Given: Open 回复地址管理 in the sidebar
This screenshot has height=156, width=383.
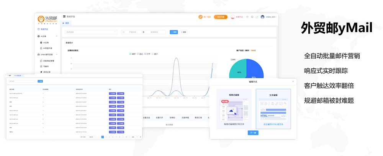Looking at the screenshot, I should 47,60.
